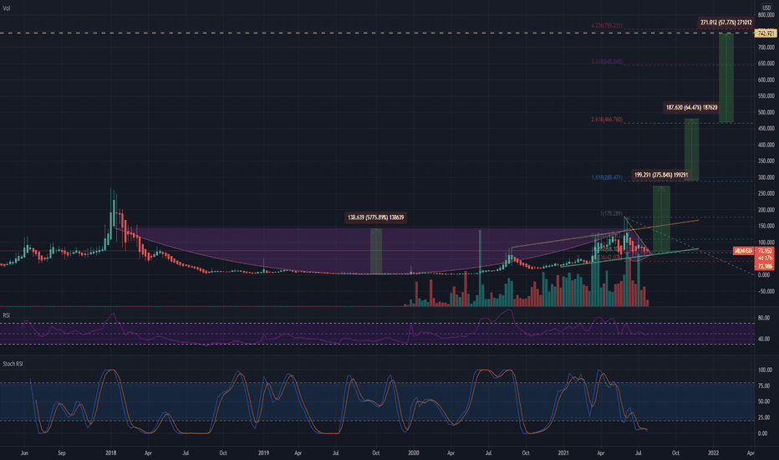This screenshot has width=779, height=460.
Task: Click the RSI pane label
Action: click(7, 315)
